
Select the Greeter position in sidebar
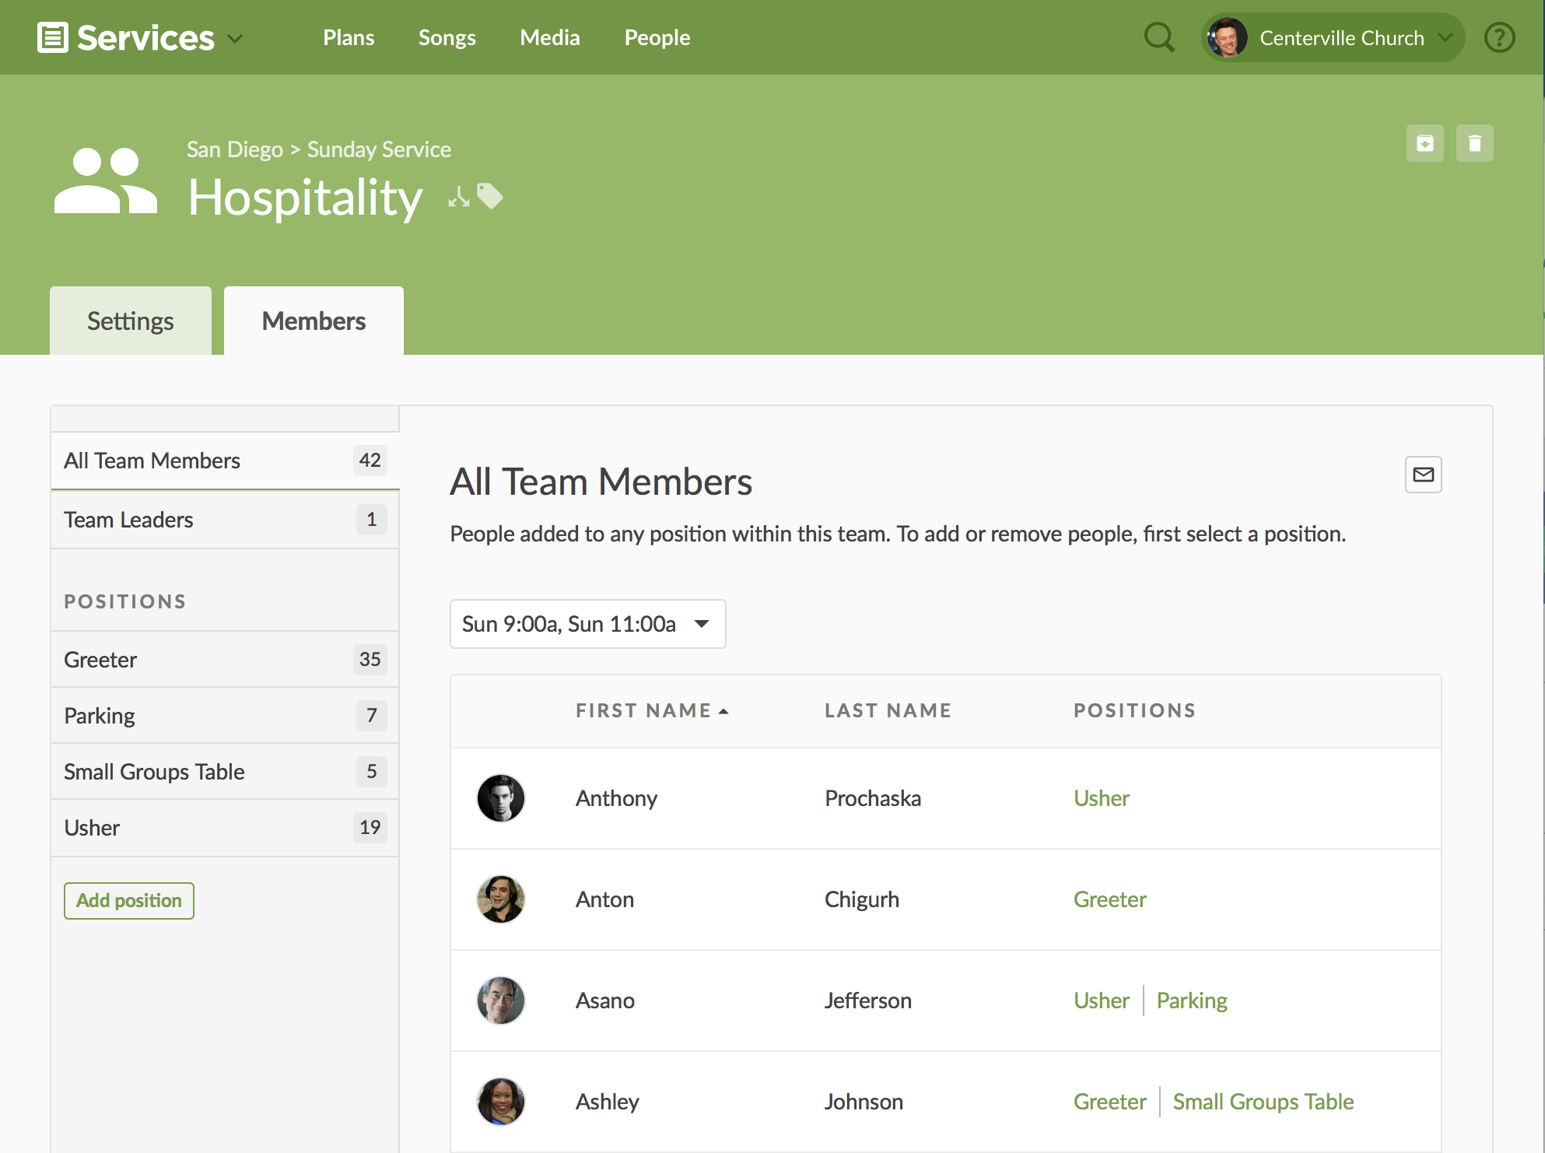click(100, 659)
